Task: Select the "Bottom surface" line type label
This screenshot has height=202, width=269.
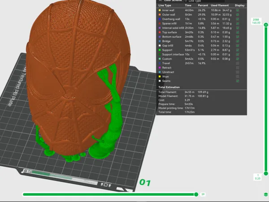Action: click(172, 37)
